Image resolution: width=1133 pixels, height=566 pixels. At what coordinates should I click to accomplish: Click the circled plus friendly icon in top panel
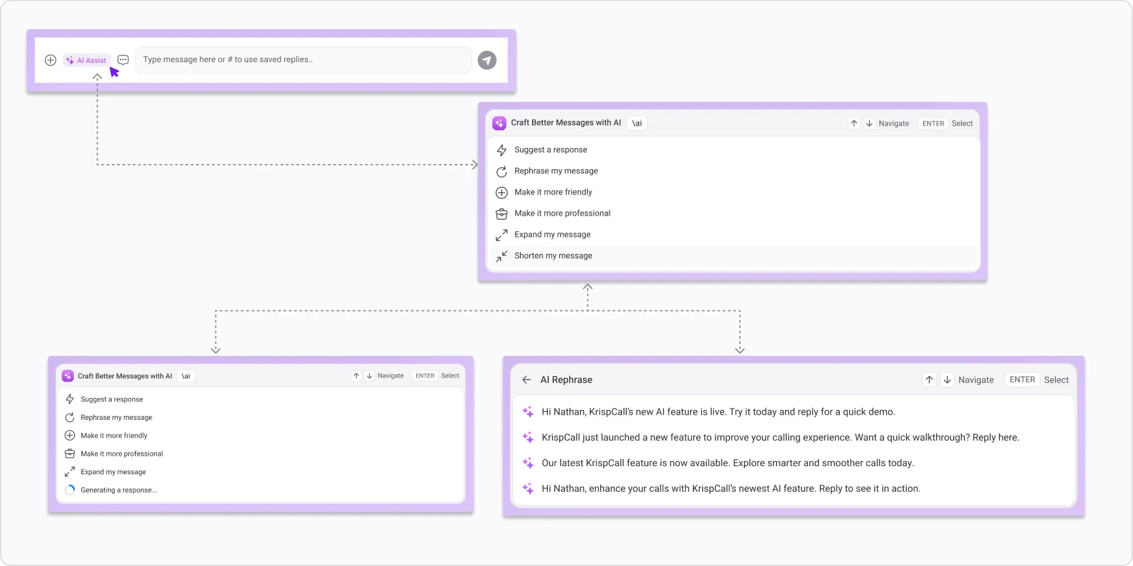click(x=502, y=192)
